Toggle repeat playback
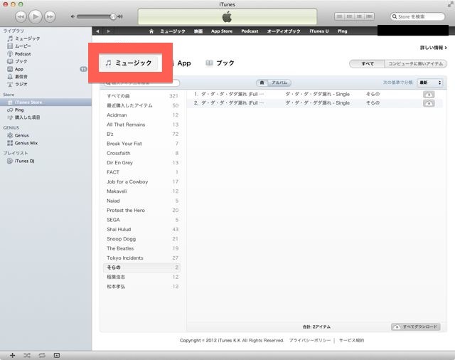This screenshot has width=455, height=360. [42, 355]
